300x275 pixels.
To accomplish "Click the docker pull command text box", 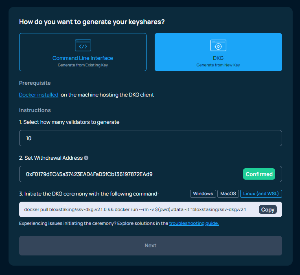I will pyautogui.click(x=138, y=209).
